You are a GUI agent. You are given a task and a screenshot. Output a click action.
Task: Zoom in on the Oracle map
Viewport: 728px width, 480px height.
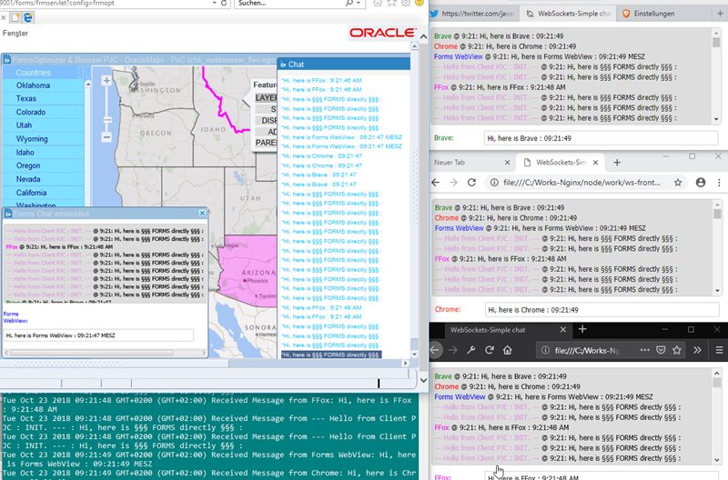tap(106, 80)
